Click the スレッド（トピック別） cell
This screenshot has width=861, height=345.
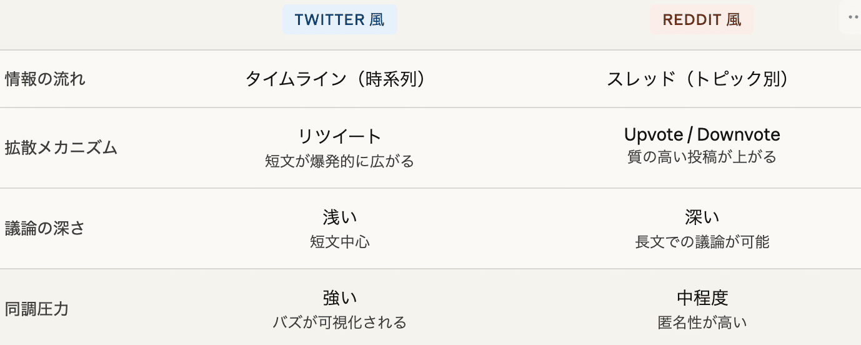coord(702,79)
